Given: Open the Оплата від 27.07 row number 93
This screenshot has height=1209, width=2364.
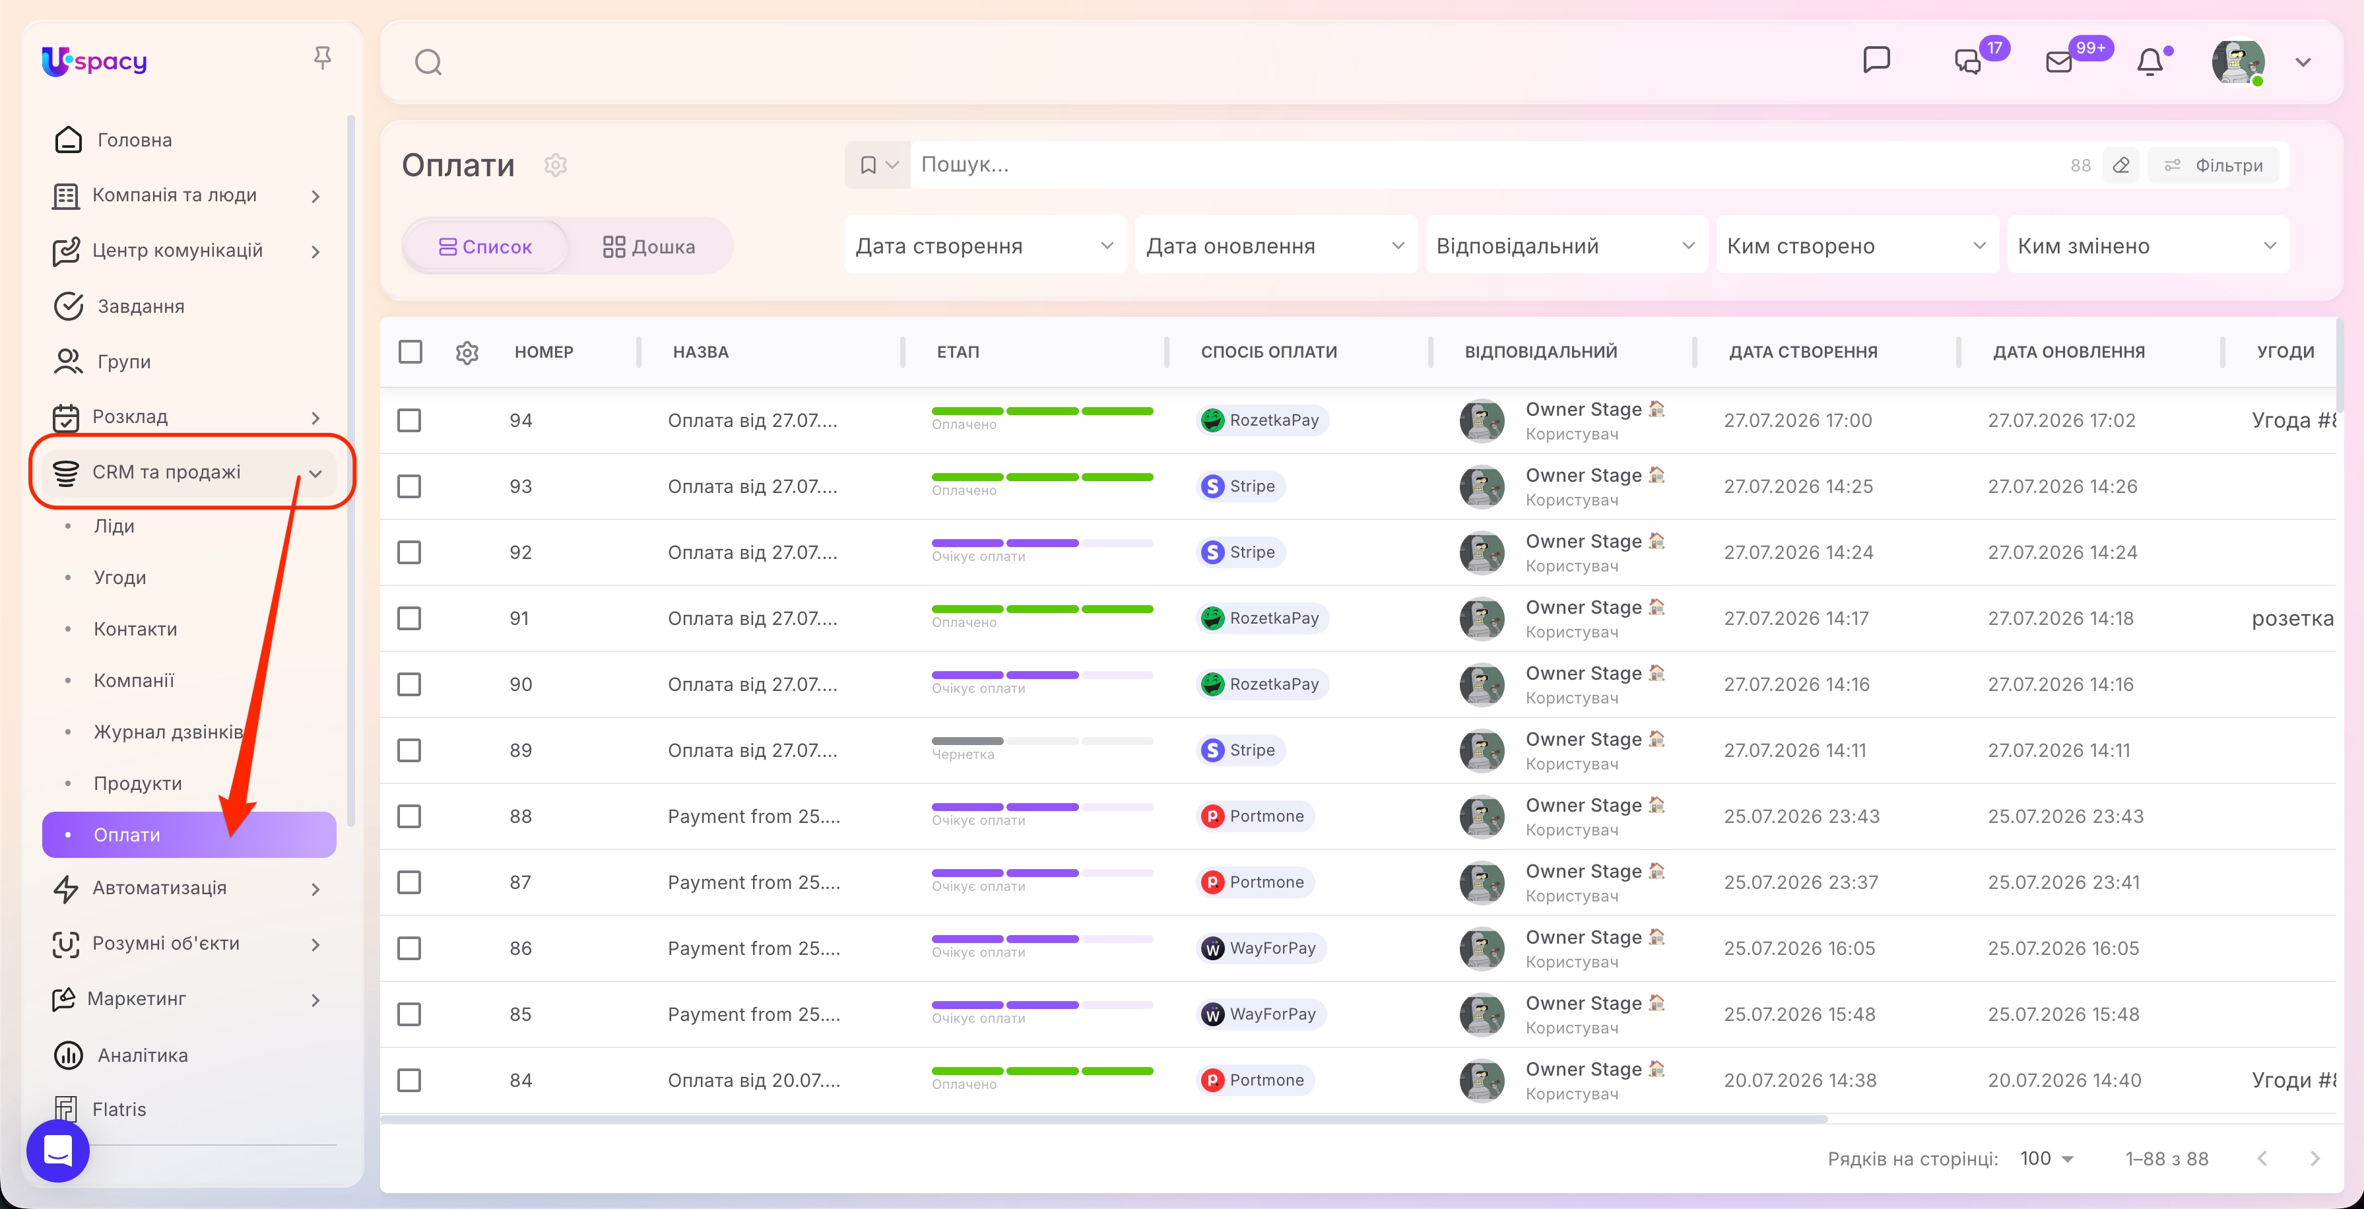Looking at the screenshot, I should point(752,486).
